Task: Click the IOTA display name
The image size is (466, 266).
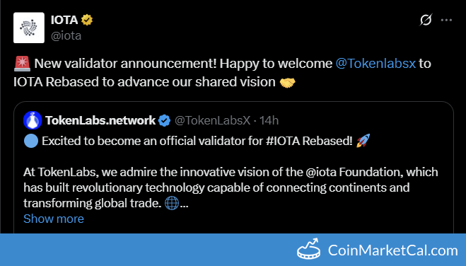Action: point(64,20)
